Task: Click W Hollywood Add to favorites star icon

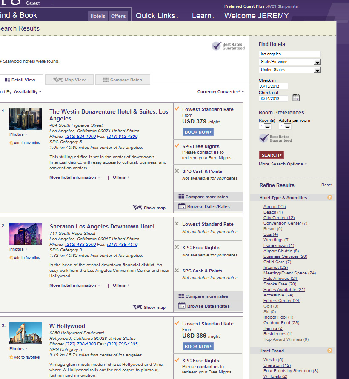Action: 11,357
